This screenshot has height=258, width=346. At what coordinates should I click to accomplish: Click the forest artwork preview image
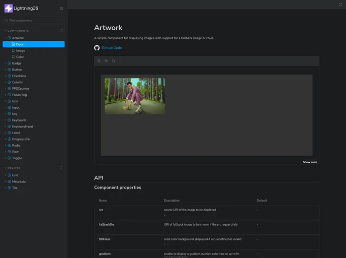[135, 96]
